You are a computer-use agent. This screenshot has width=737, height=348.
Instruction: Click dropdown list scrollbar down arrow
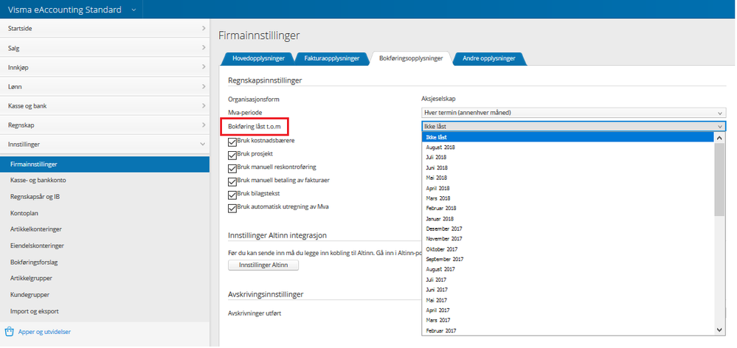(719, 330)
